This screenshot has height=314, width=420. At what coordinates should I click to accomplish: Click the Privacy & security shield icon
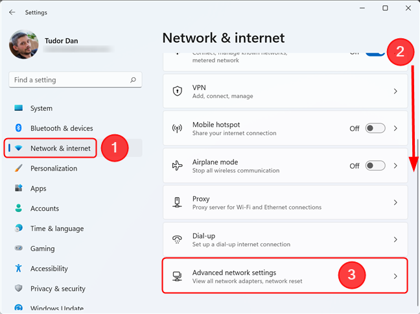click(x=19, y=288)
